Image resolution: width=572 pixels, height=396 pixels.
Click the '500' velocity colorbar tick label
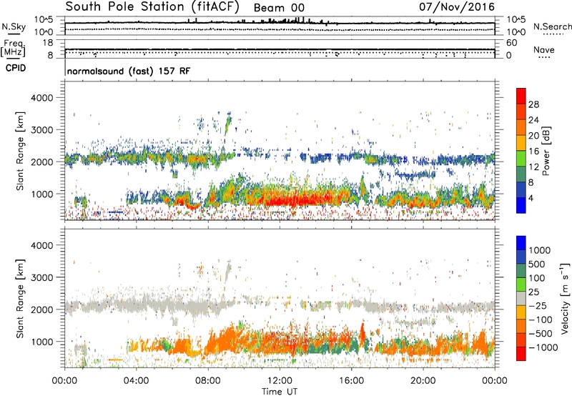tap(538, 264)
